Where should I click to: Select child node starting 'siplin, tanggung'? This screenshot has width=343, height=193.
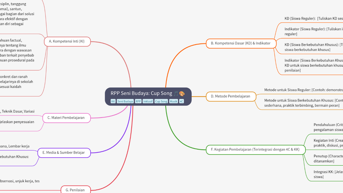pyautogui.click(x=17, y=14)
